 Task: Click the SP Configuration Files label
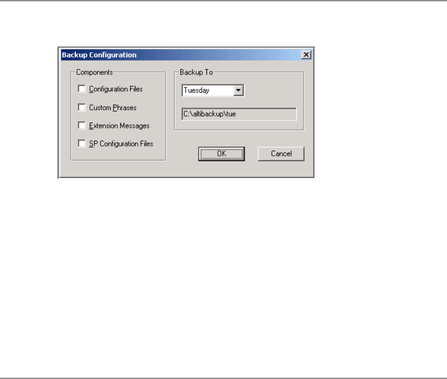pos(121,143)
